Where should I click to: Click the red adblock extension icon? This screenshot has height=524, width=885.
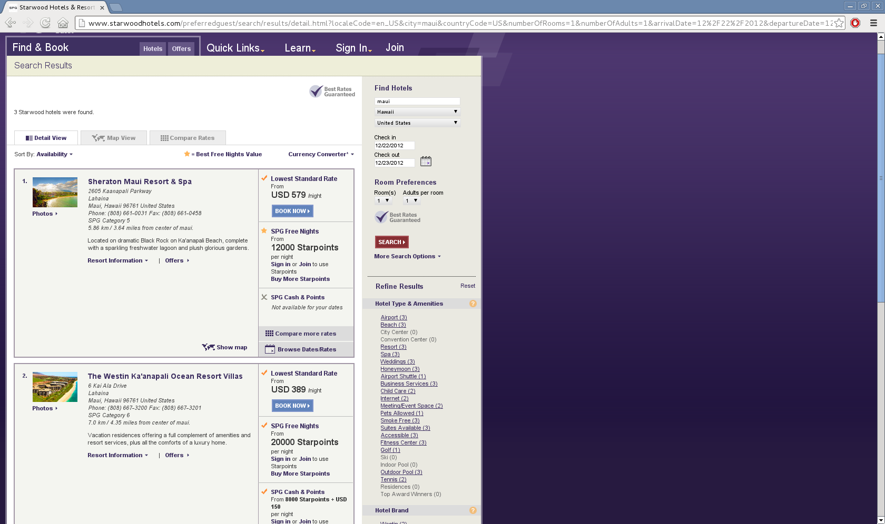coord(855,23)
